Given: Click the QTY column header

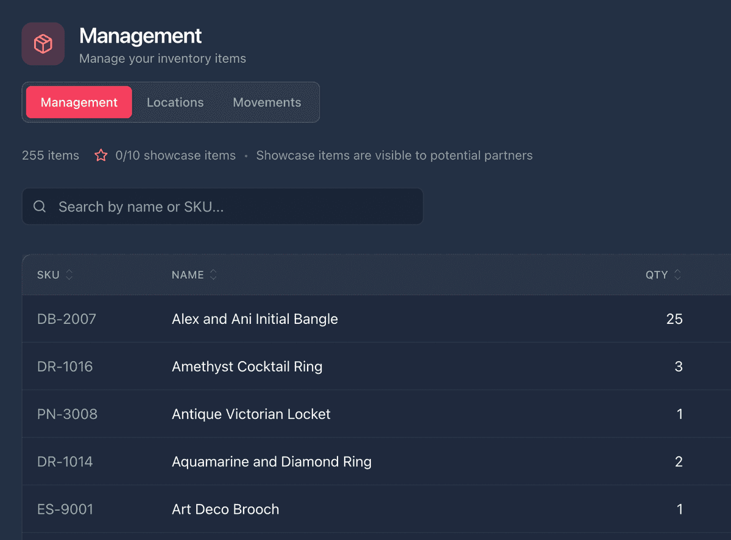Looking at the screenshot, I should (657, 275).
